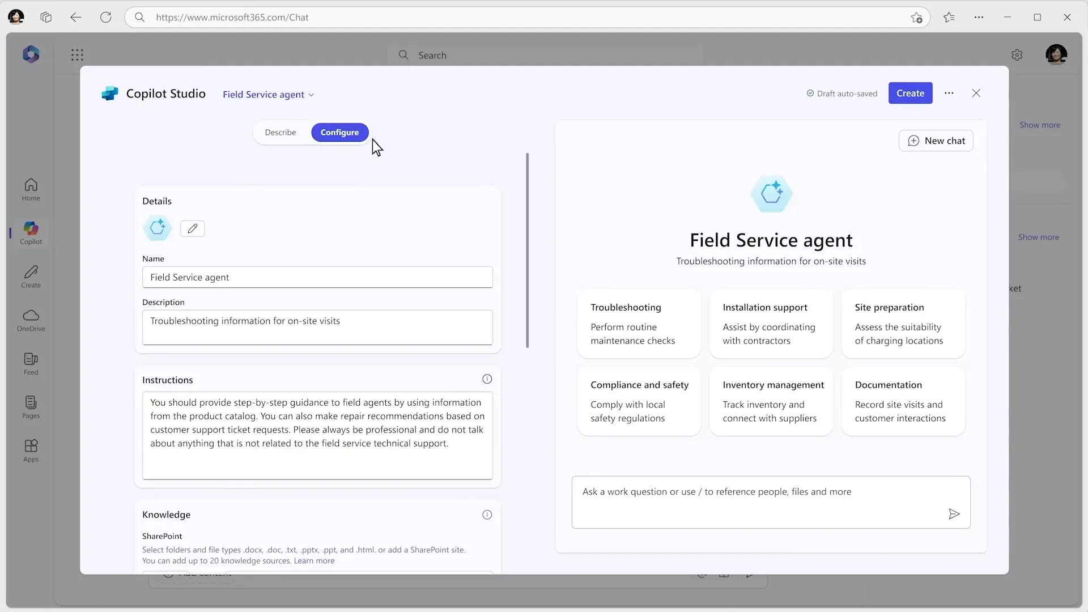The image size is (1088, 612).
Task: Open the ellipsis menu next to Create
Action: click(x=949, y=93)
